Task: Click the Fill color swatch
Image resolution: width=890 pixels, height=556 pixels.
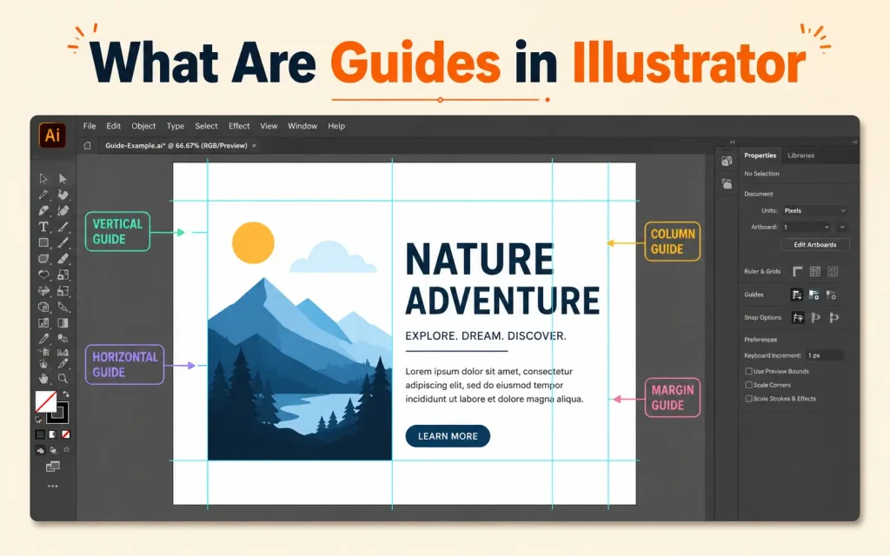Action: click(45, 401)
